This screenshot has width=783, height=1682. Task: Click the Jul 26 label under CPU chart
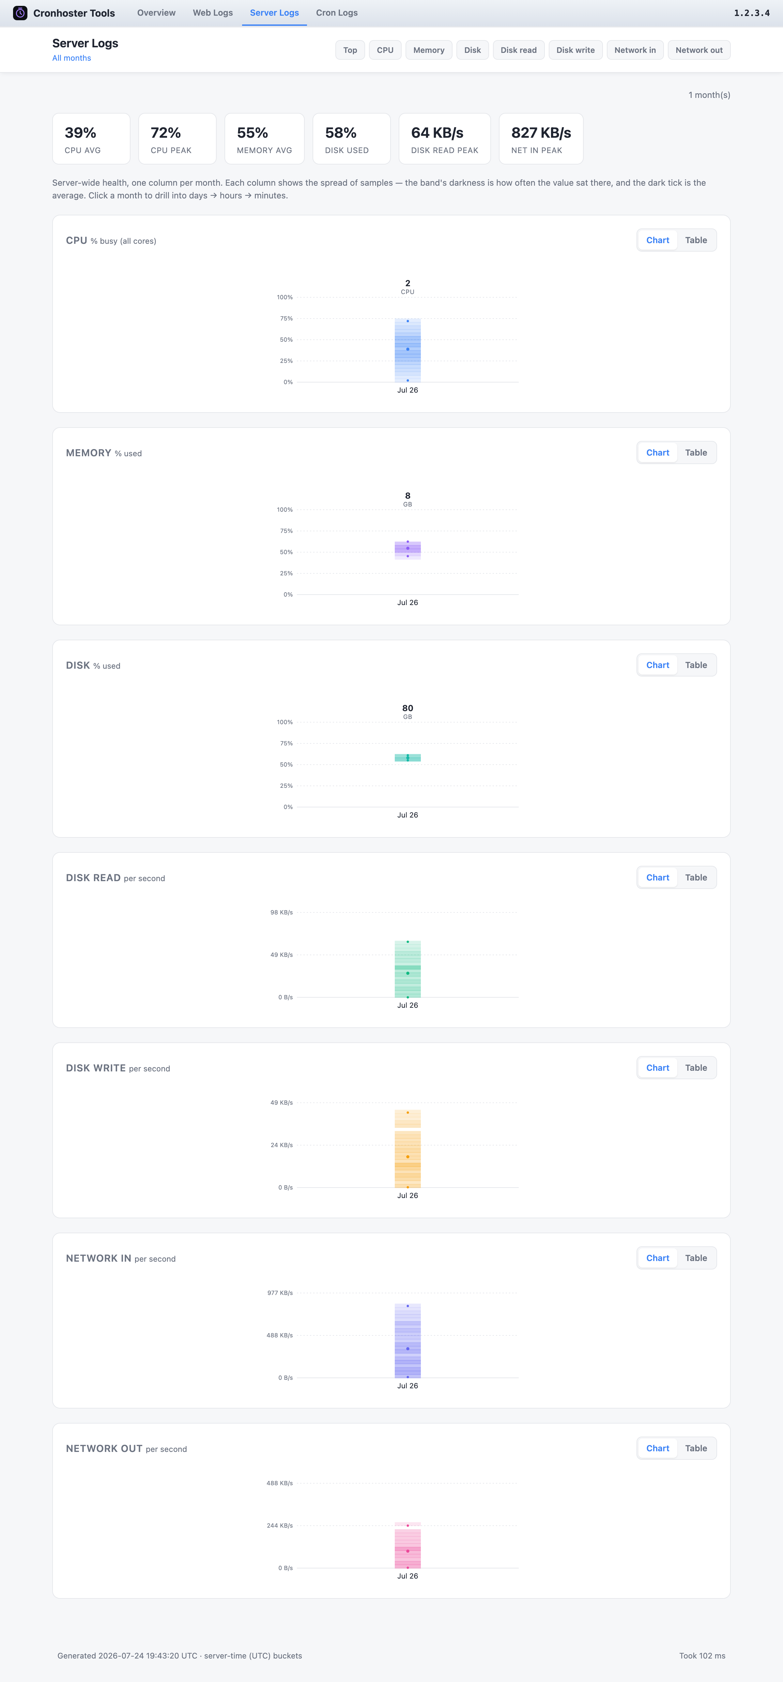pos(408,390)
